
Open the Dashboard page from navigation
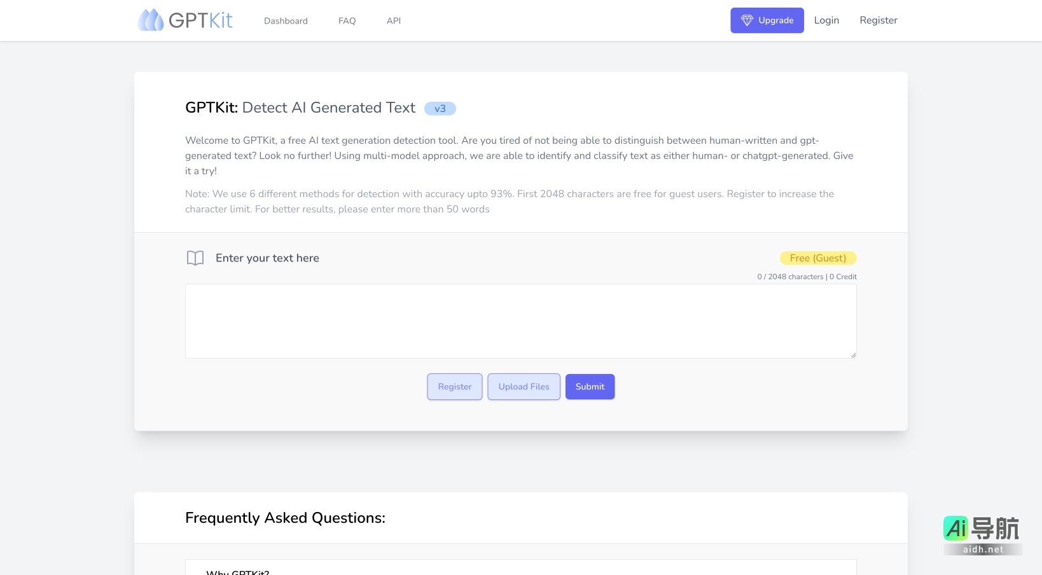pos(286,21)
